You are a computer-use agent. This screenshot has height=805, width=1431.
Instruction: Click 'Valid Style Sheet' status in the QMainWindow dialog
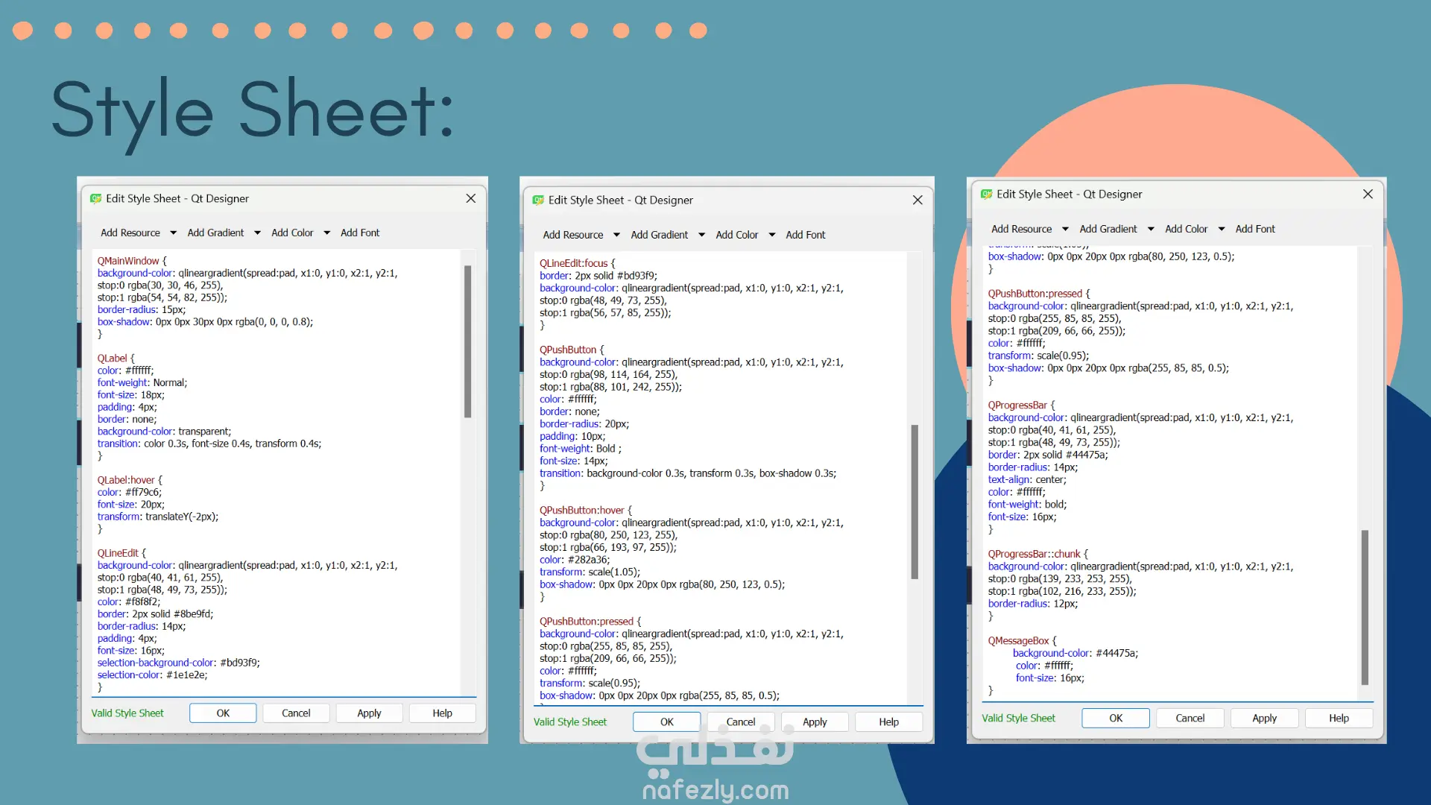[127, 713]
